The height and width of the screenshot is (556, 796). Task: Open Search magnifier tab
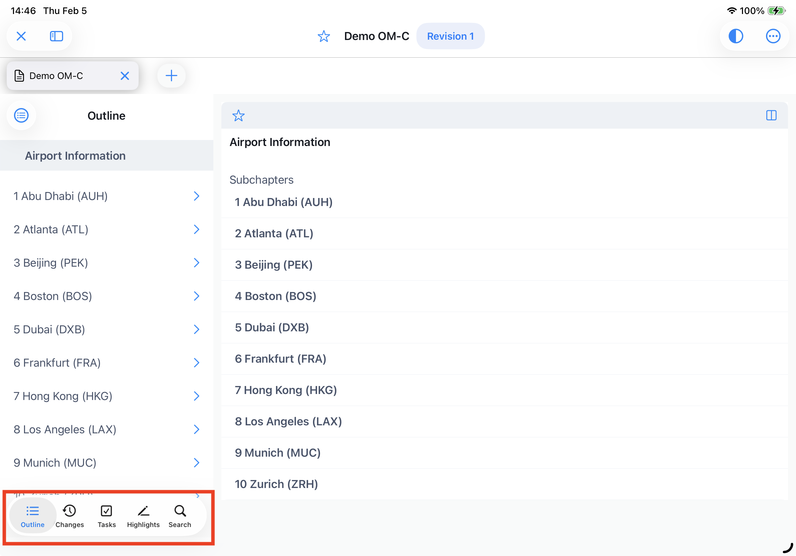[180, 516]
